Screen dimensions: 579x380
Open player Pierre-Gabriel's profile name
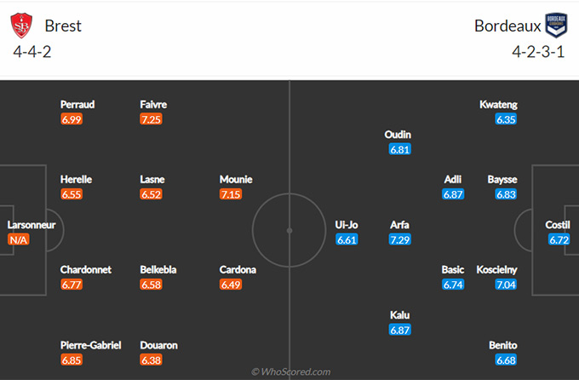91,346
